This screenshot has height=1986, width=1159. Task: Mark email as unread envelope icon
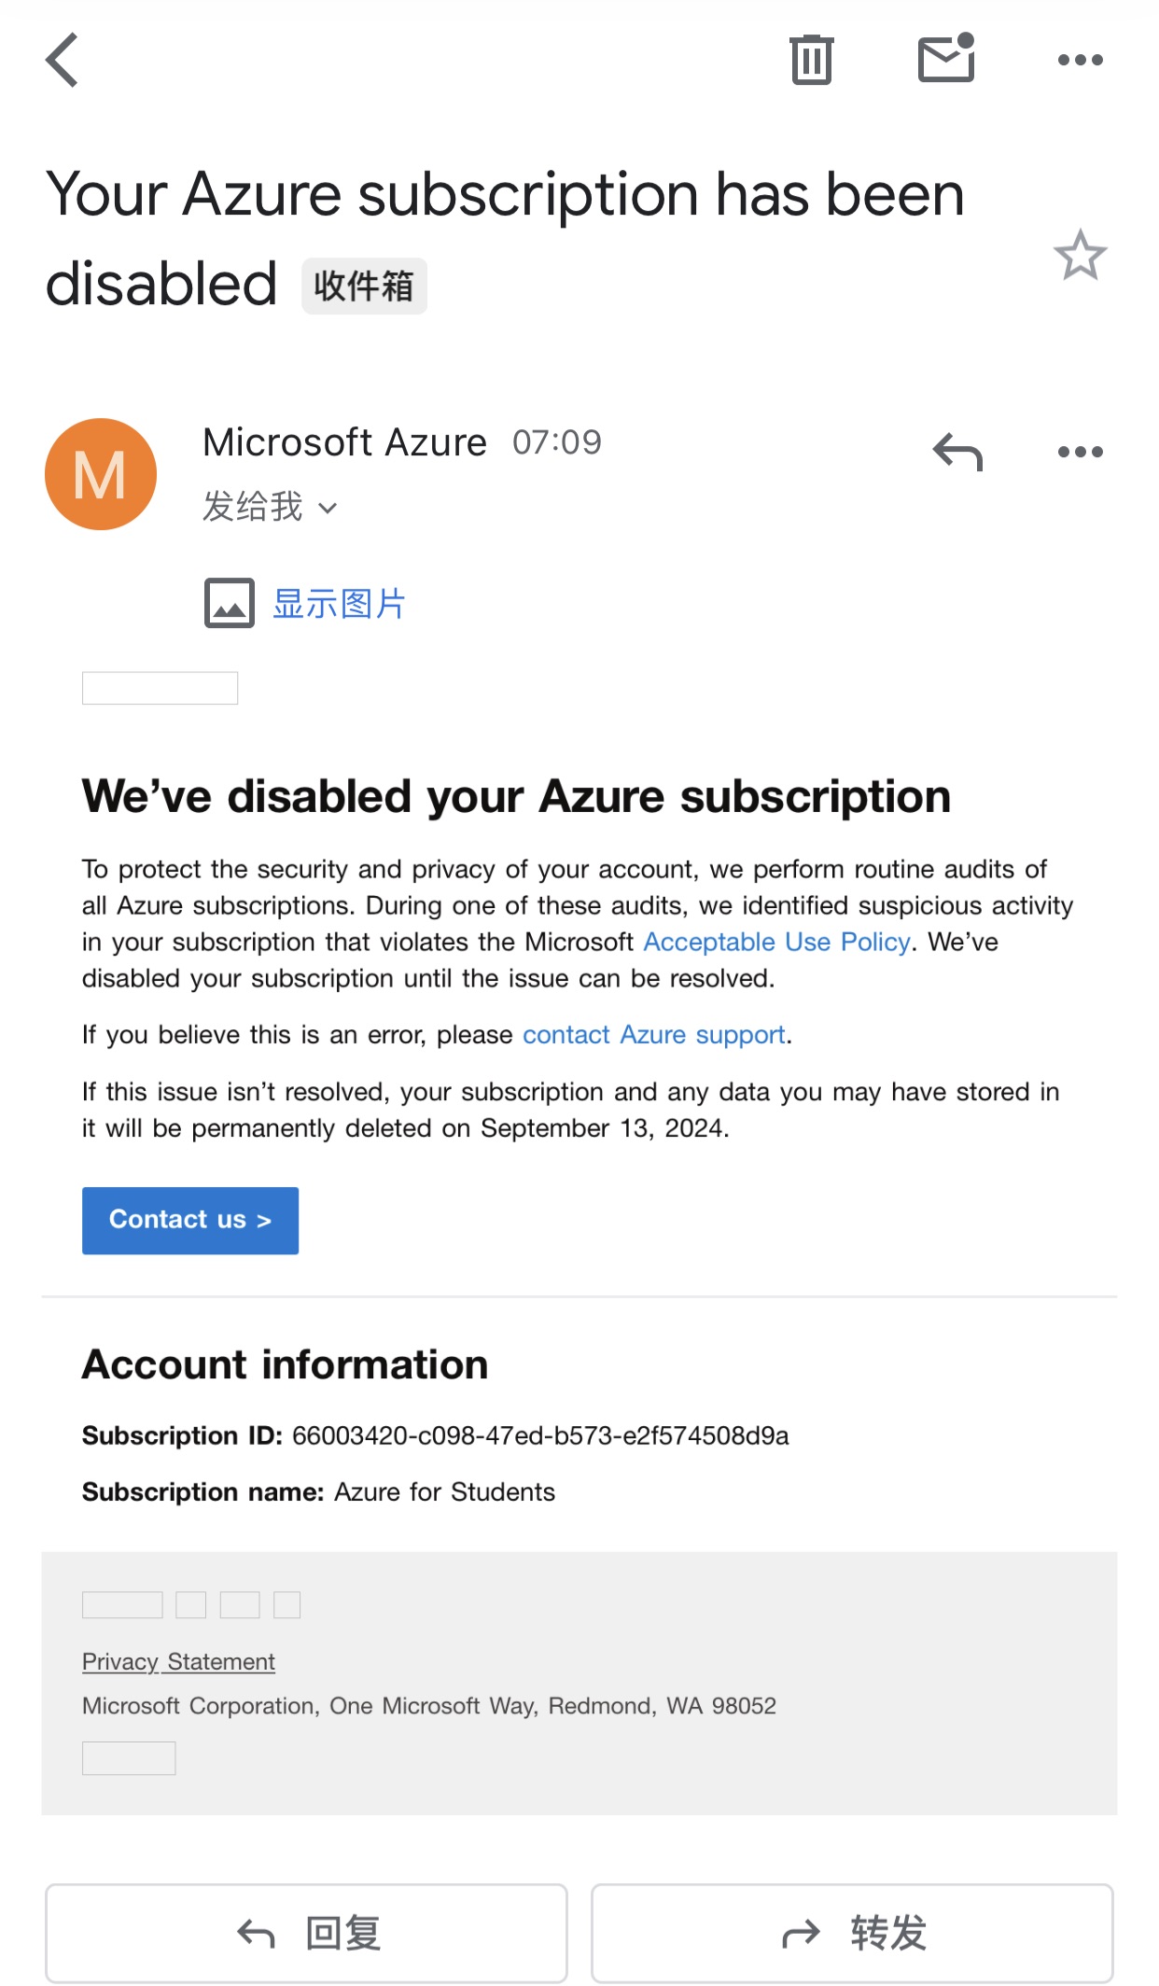[946, 58]
